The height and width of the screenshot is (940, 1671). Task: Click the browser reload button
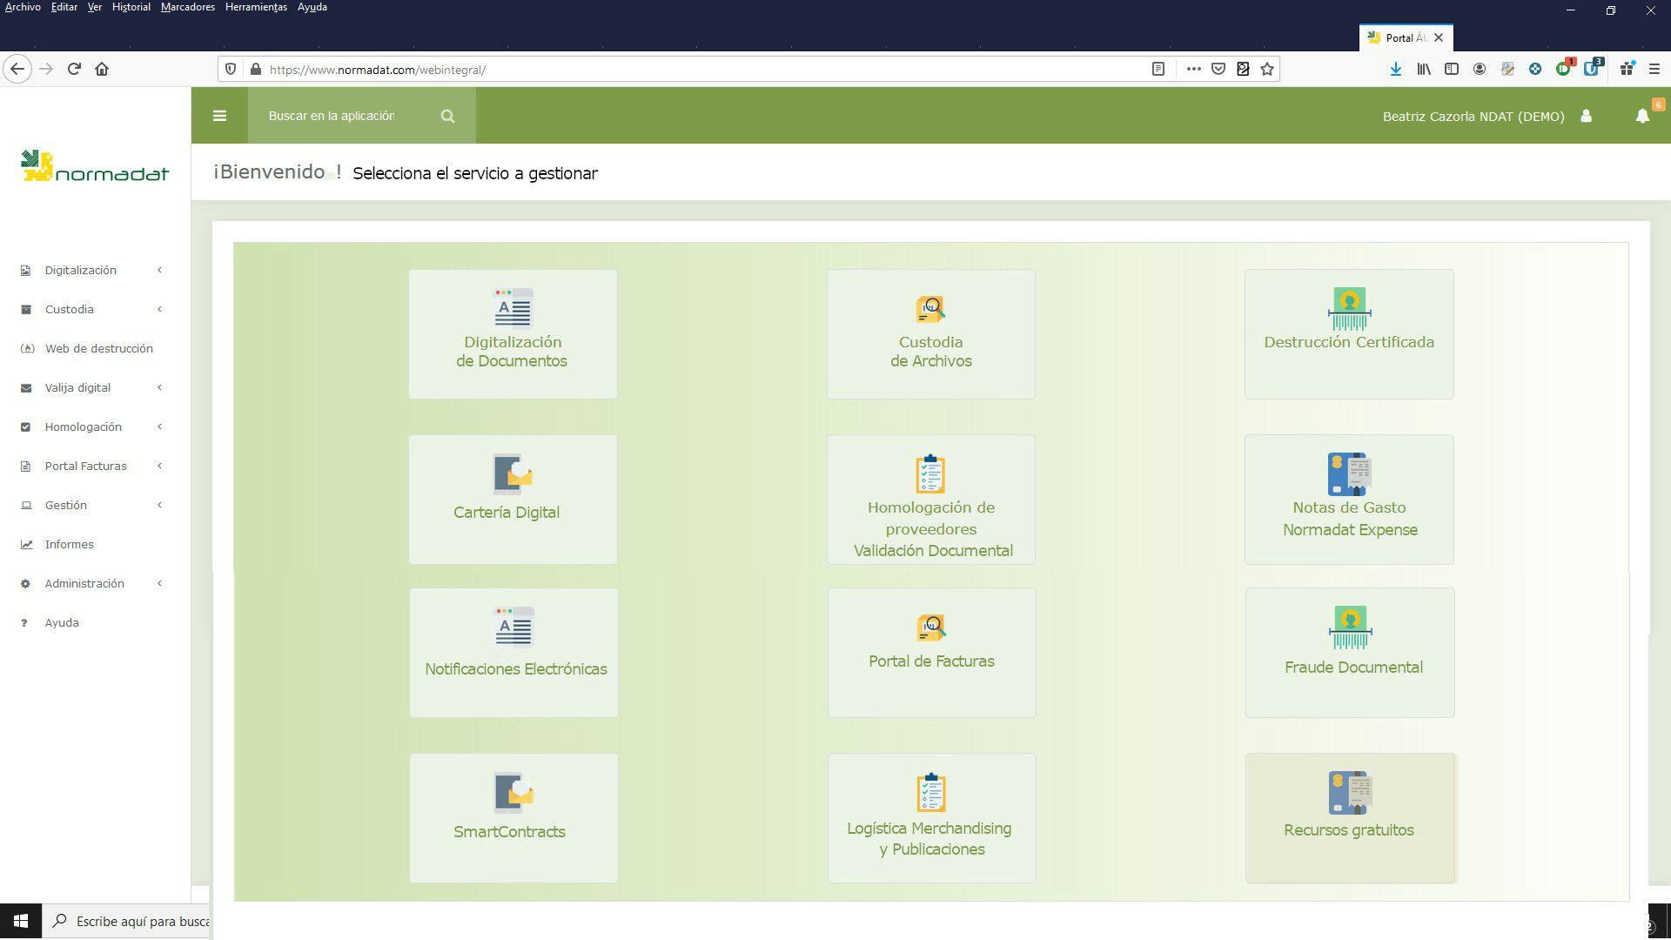(x=74, y=69)
